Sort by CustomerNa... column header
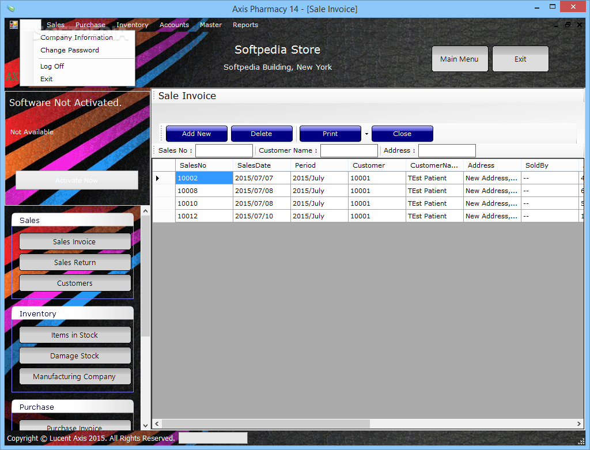 [434, 165]
